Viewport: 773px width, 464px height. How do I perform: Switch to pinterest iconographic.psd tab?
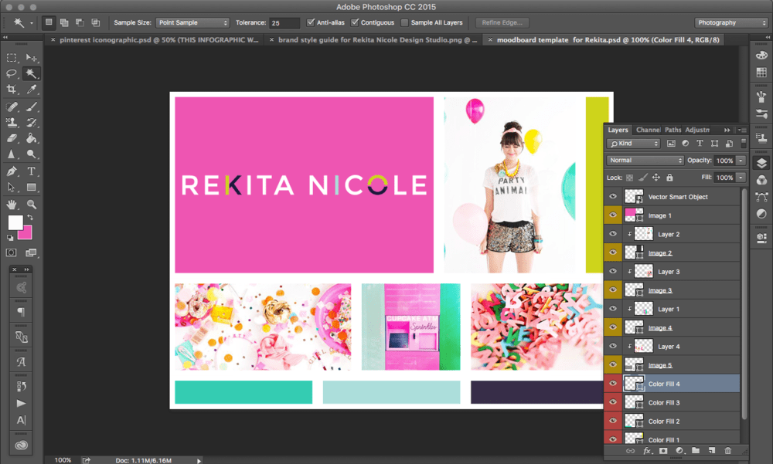pos(158,40)
